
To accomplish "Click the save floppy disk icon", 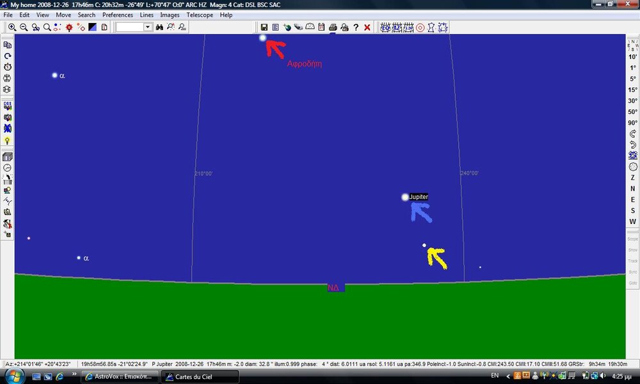I will [x=264, y=28].
